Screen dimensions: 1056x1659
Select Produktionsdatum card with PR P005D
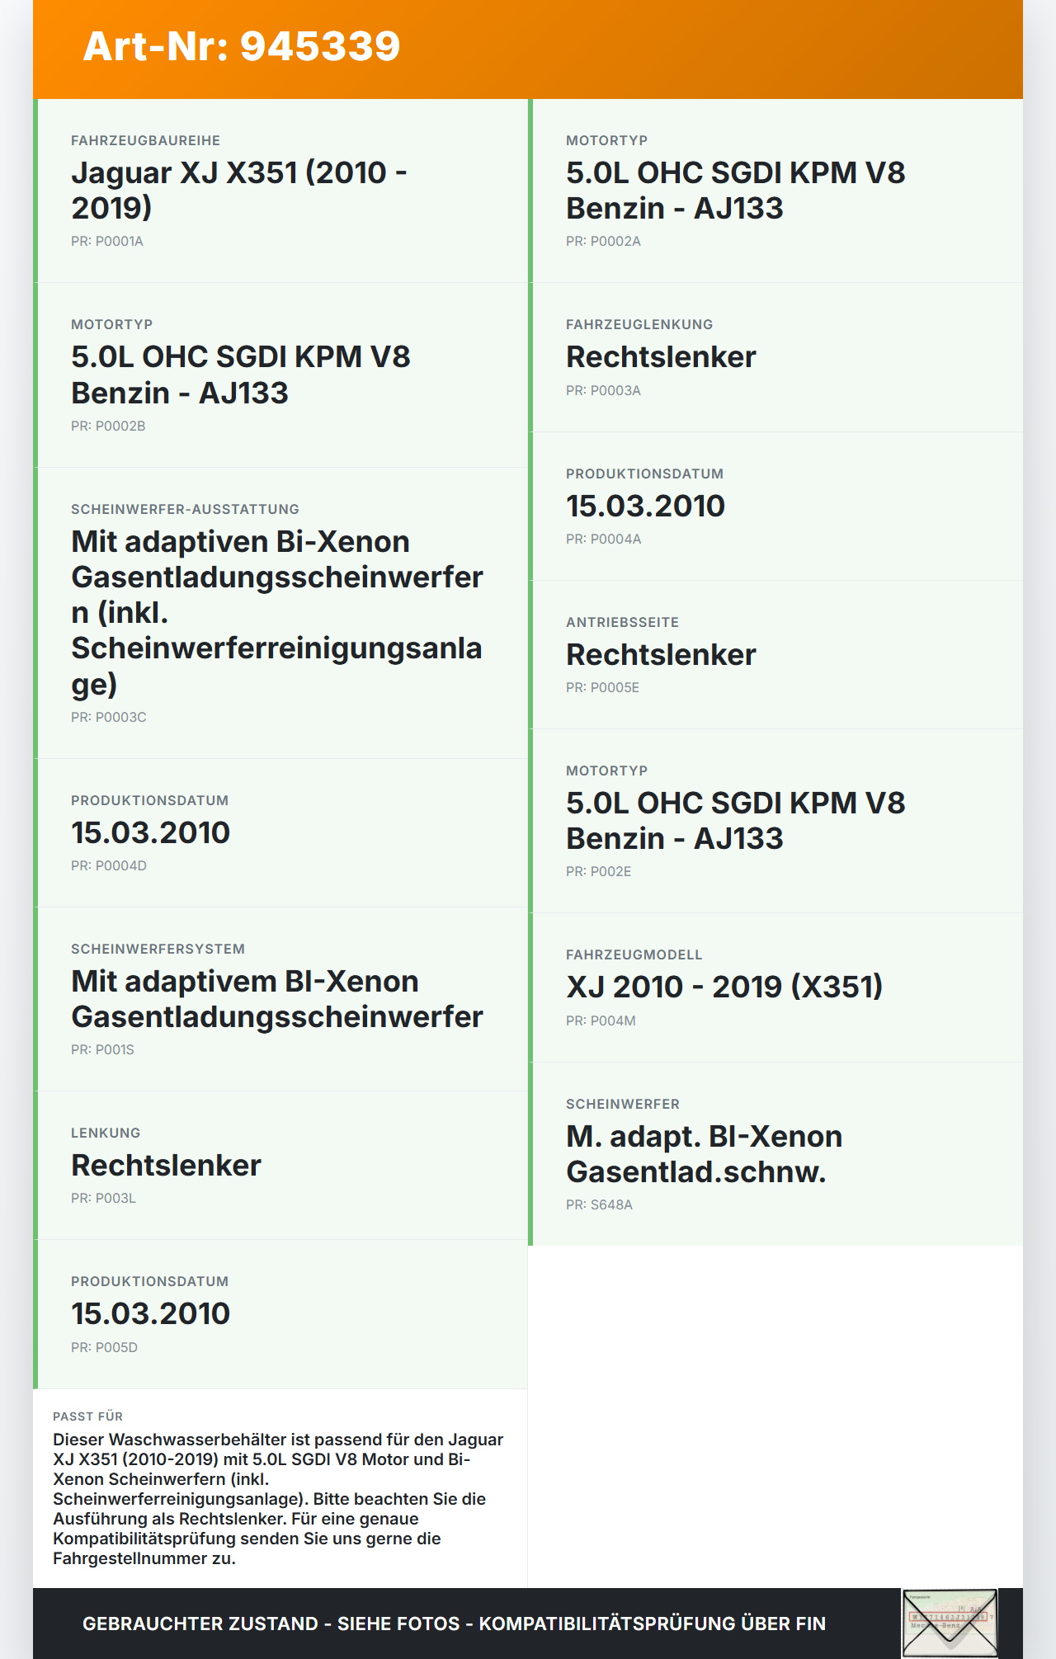point(280,1314)
